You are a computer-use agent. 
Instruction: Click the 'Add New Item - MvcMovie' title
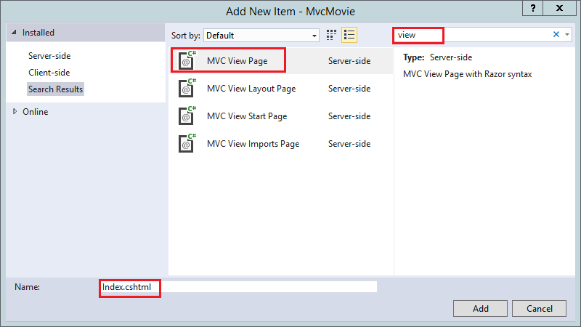point(290,12)
